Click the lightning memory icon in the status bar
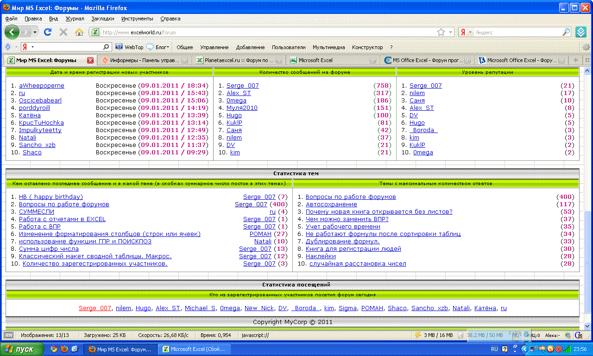The width and height of the screenshot is (593, 356). pos(417,335)
